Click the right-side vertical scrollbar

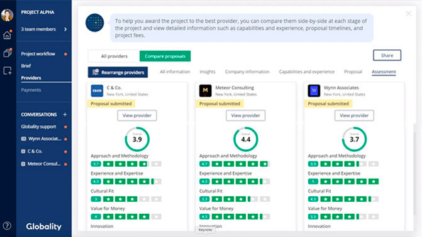tap(414, 169)
